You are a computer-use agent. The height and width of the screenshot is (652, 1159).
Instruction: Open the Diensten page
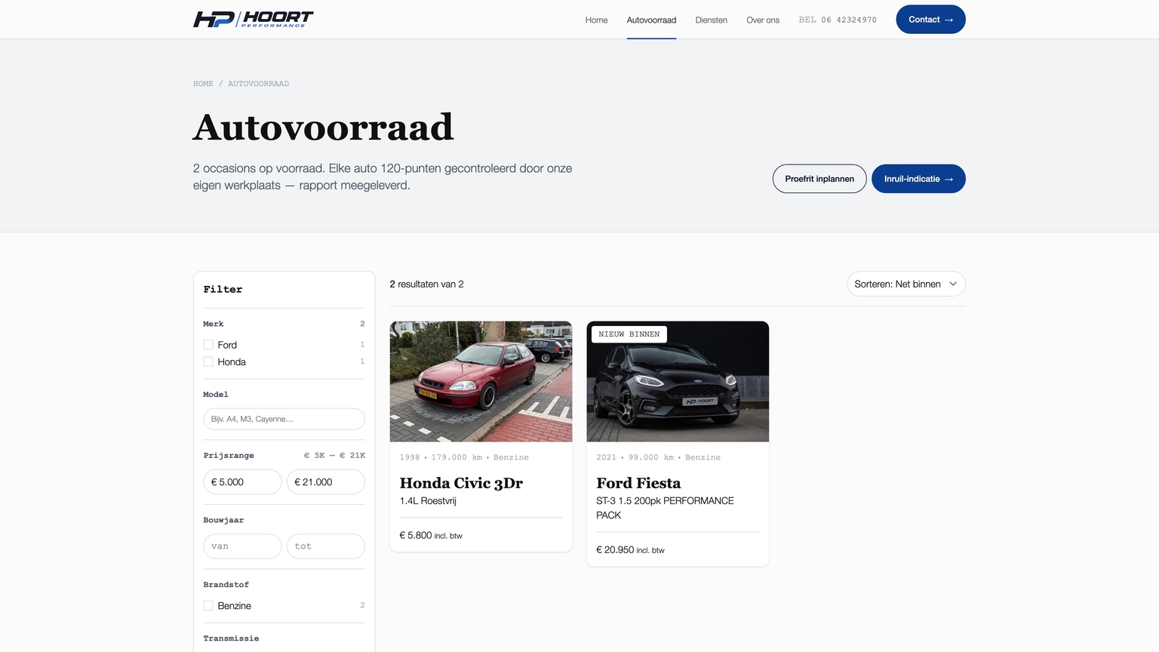pos(712,20)
